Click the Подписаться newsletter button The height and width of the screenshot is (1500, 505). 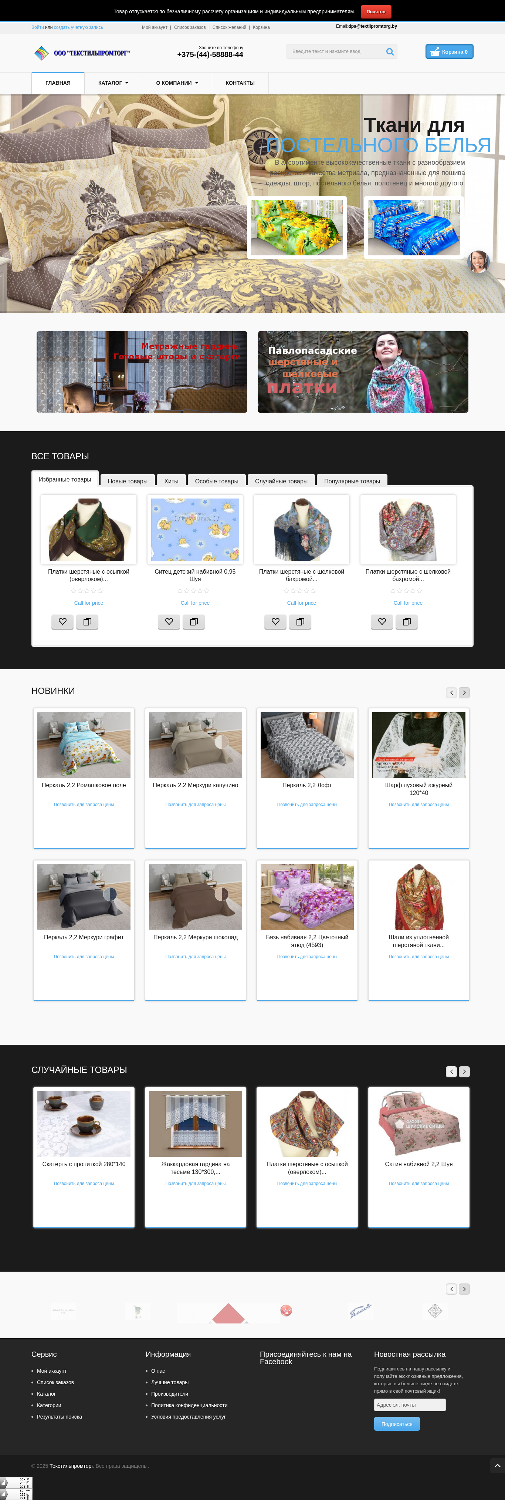point(397,1424)
